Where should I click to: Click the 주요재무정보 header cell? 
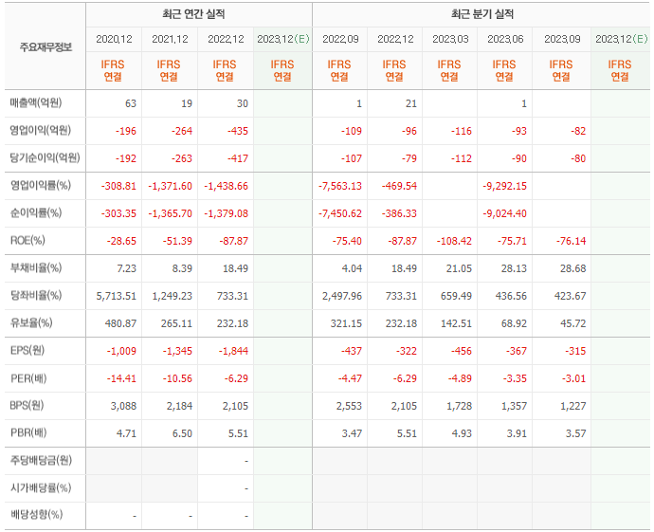(x=45, y=46)
